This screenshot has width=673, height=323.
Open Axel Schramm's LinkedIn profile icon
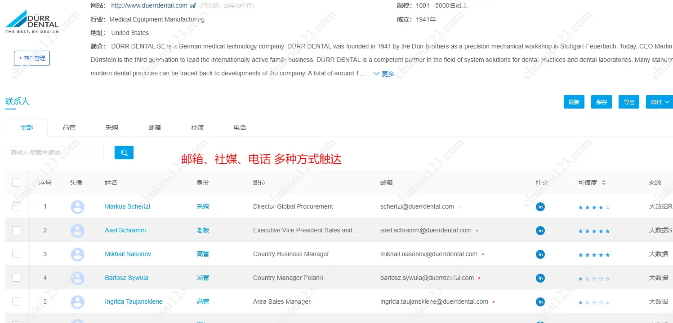pos(540,231)
